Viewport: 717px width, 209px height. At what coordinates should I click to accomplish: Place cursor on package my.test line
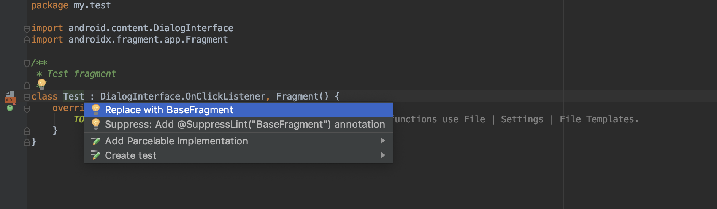tap(71, 5)
